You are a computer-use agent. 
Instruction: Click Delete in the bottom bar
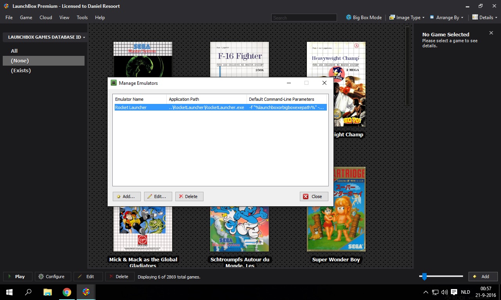(120, 277)
